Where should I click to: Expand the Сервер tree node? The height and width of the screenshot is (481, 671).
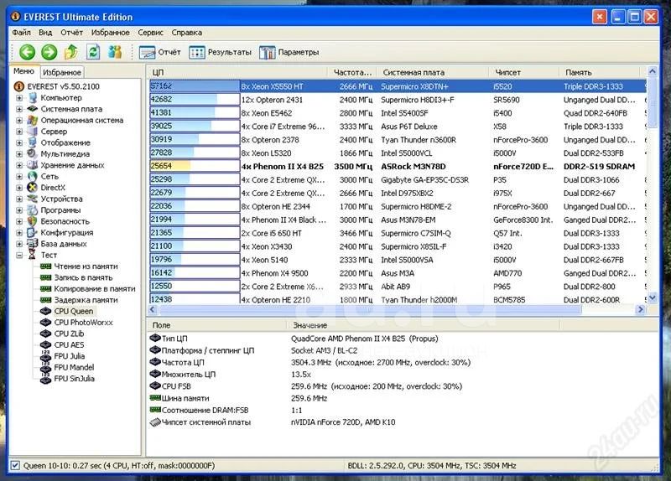click(x=19, y=132)
